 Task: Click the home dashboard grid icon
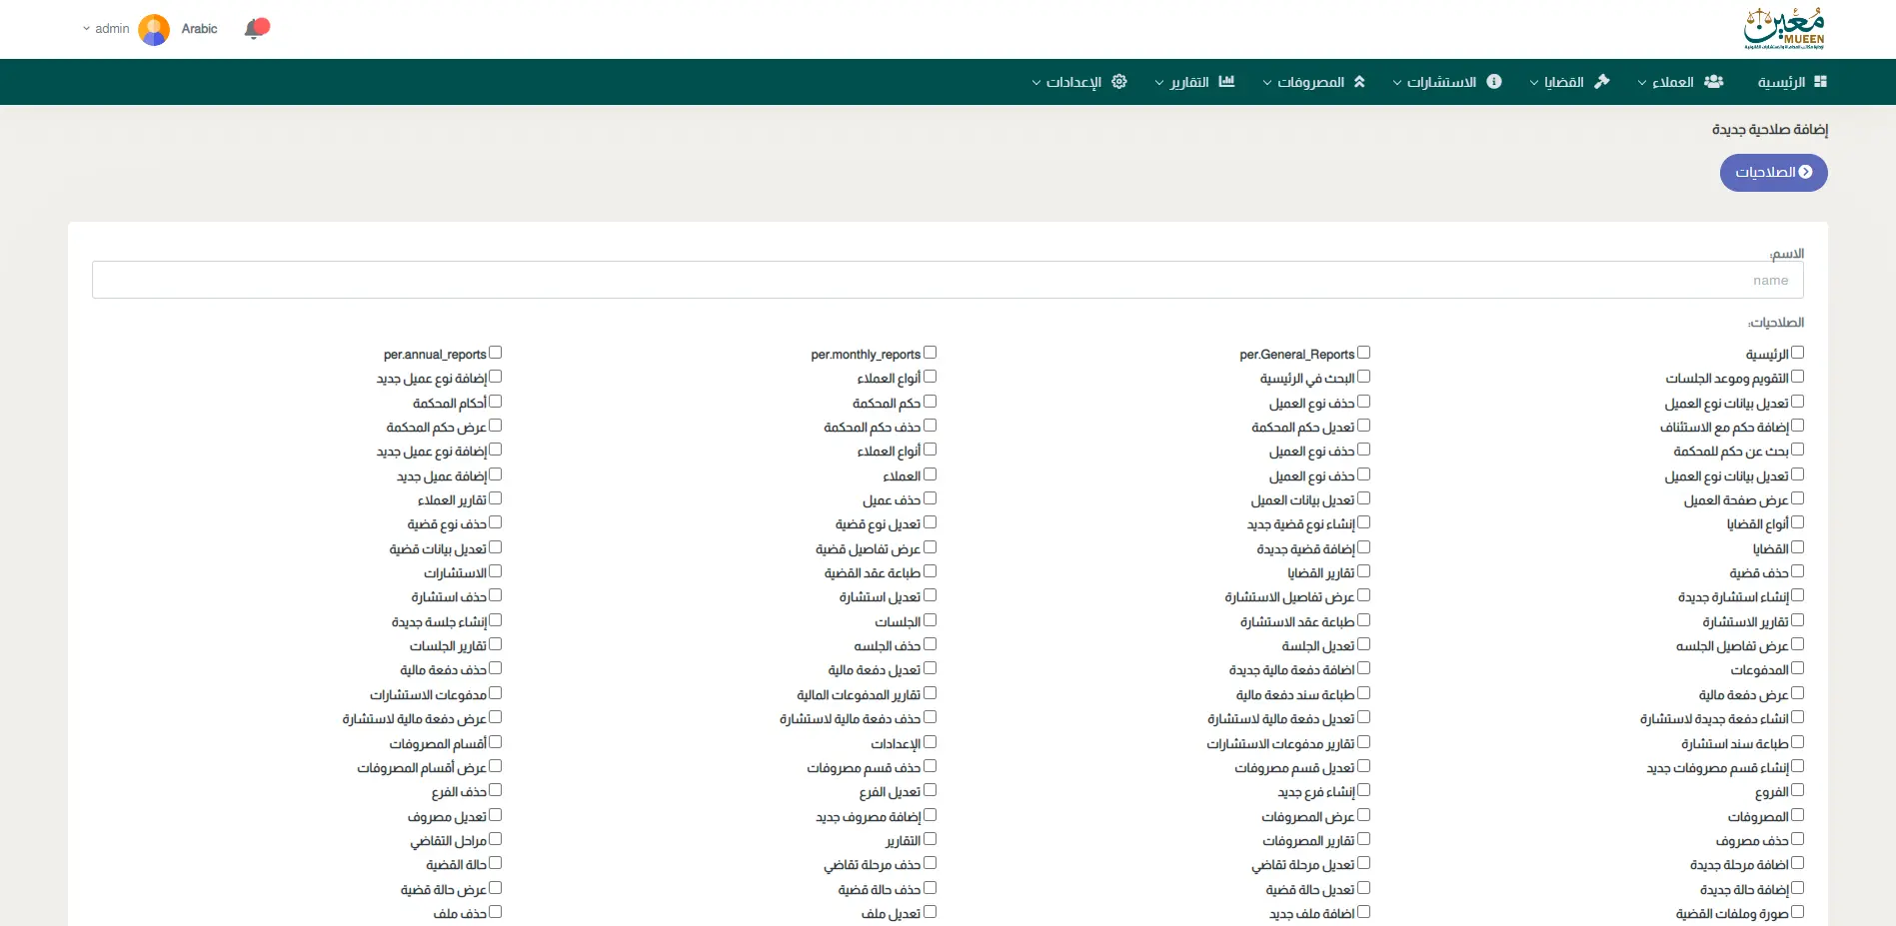tap(1820, 82)
